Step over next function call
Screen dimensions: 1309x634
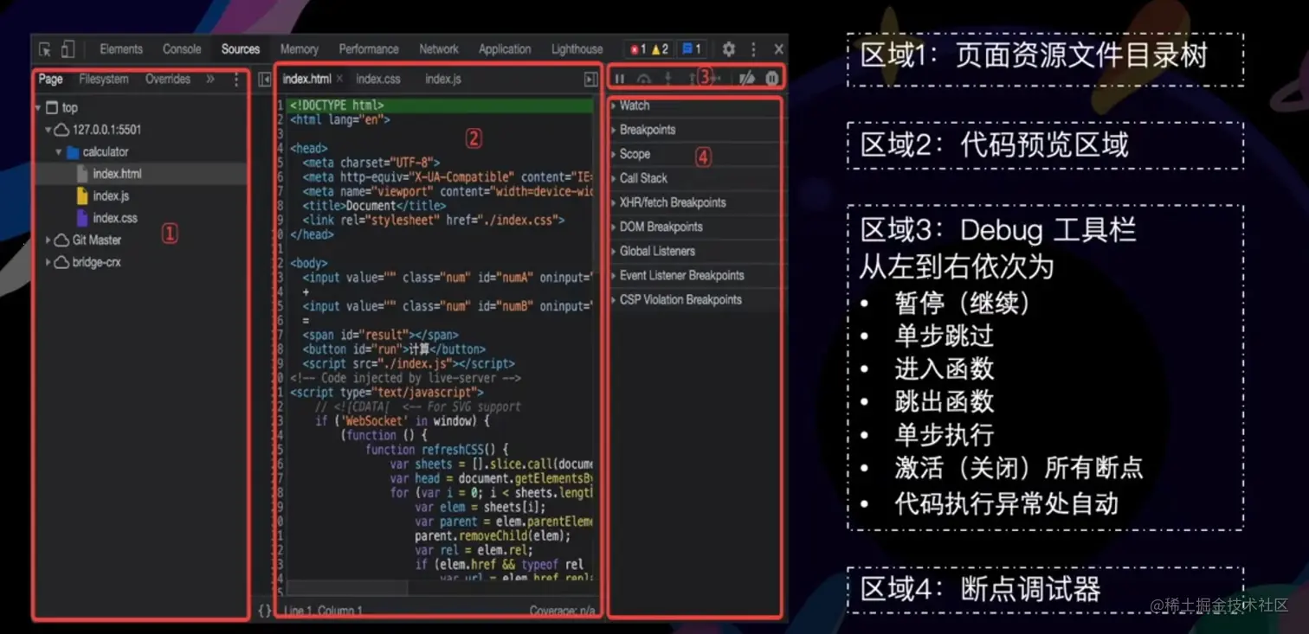644,79
